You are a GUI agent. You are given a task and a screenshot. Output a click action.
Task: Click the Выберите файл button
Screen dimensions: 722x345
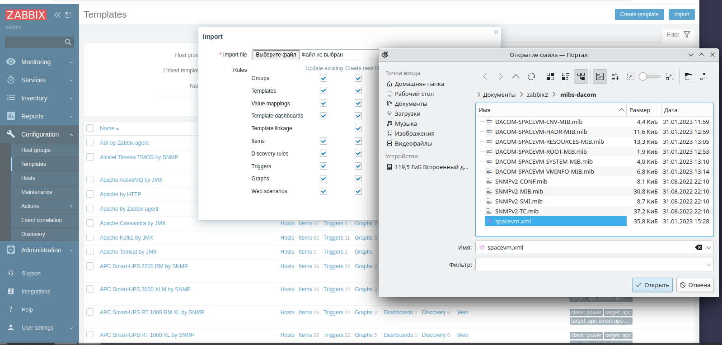pyautogui.click(x=276, y=55)
